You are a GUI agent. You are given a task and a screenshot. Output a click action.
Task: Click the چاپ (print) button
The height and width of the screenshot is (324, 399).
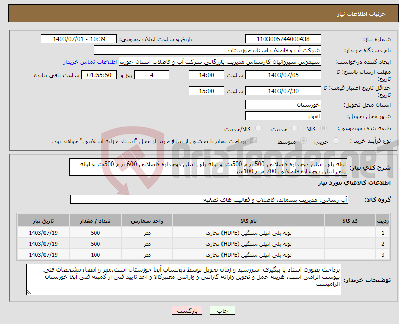[222, 310]
